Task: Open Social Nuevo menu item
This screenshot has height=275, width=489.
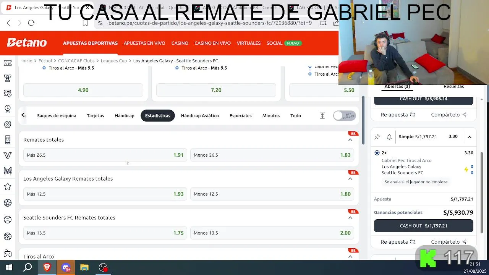Action: tap(284, 43)
